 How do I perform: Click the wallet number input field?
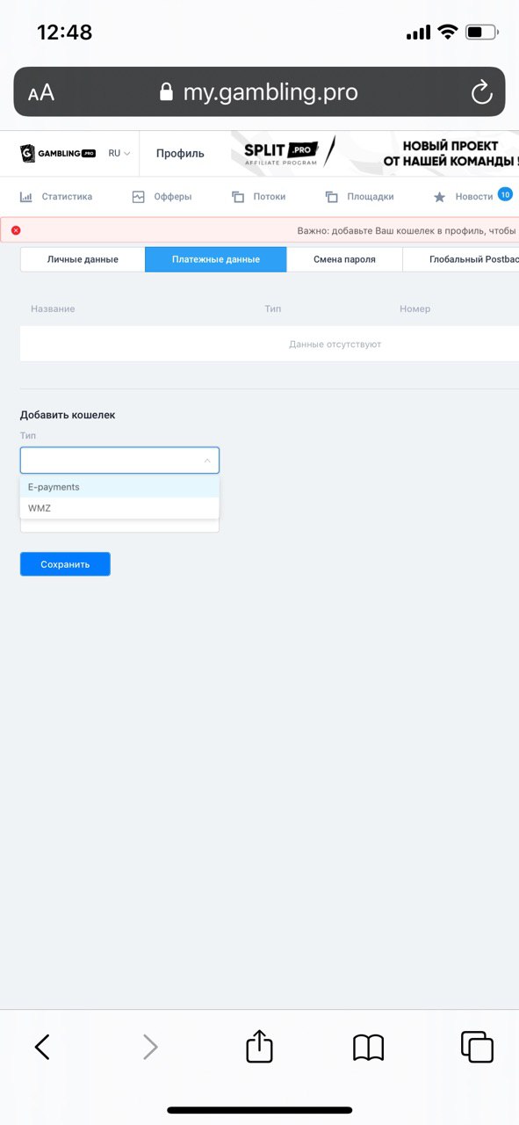pyautogui.click(x=119, y=526)
